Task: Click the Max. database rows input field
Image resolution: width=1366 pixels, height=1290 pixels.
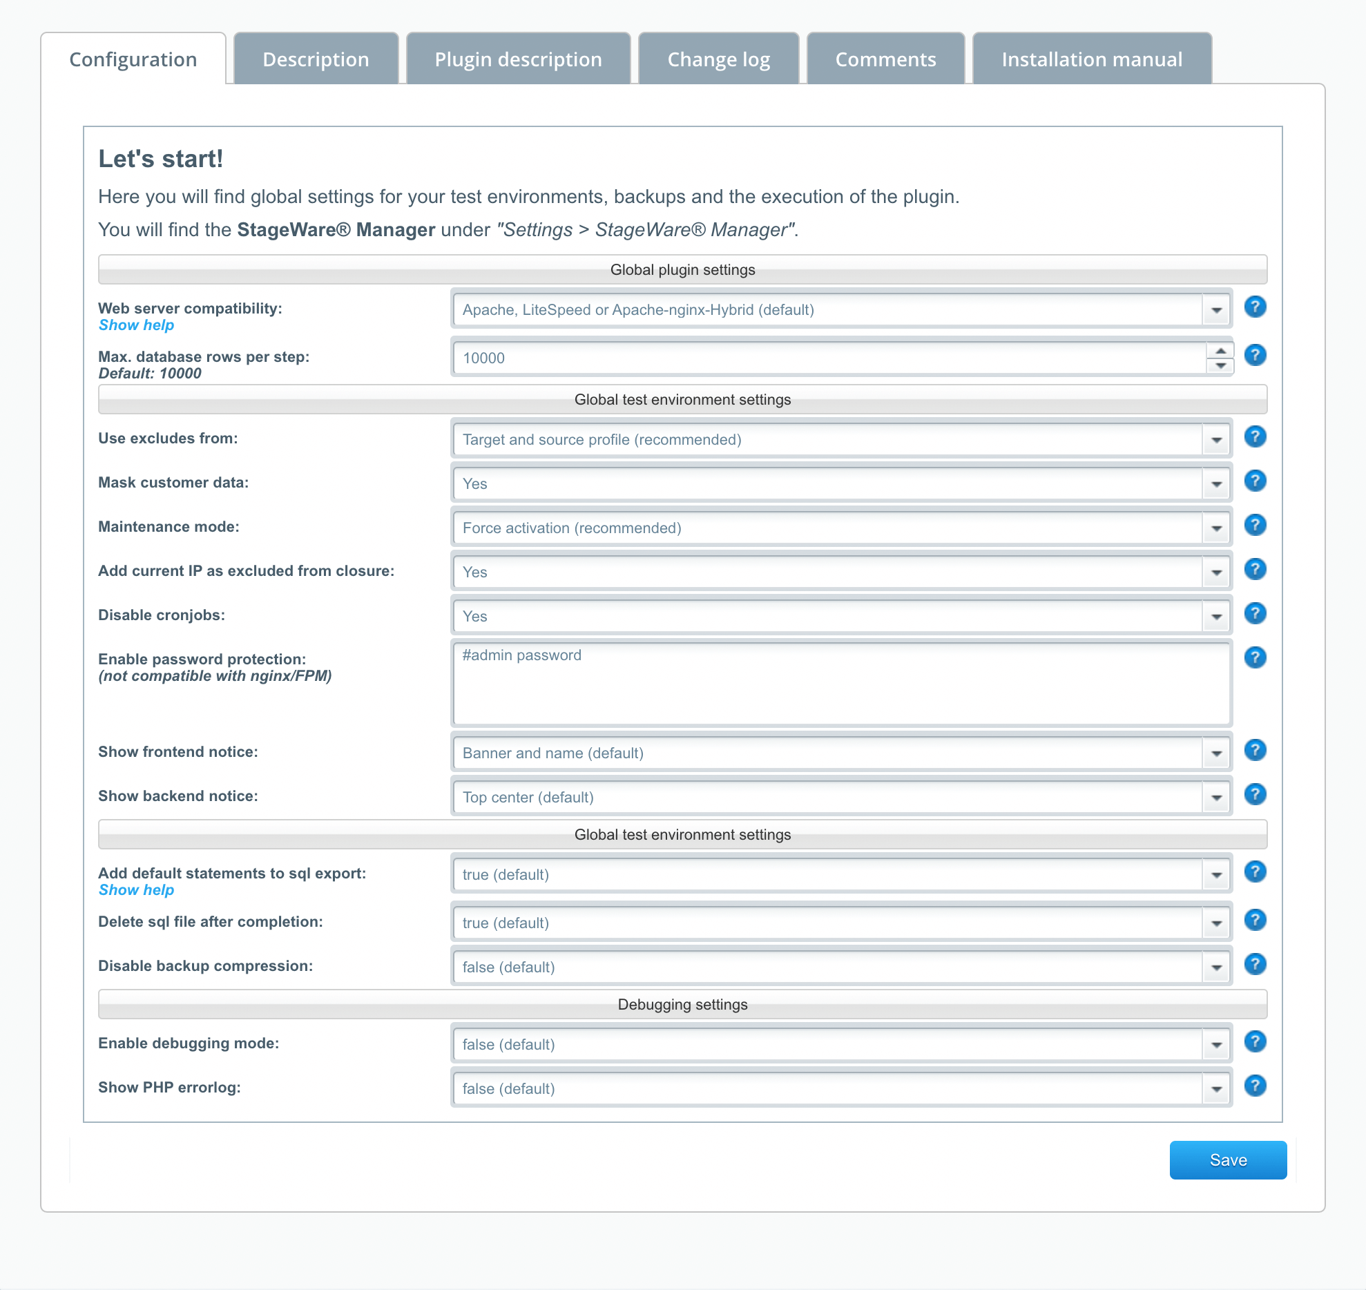Action: tap(829, 358)
